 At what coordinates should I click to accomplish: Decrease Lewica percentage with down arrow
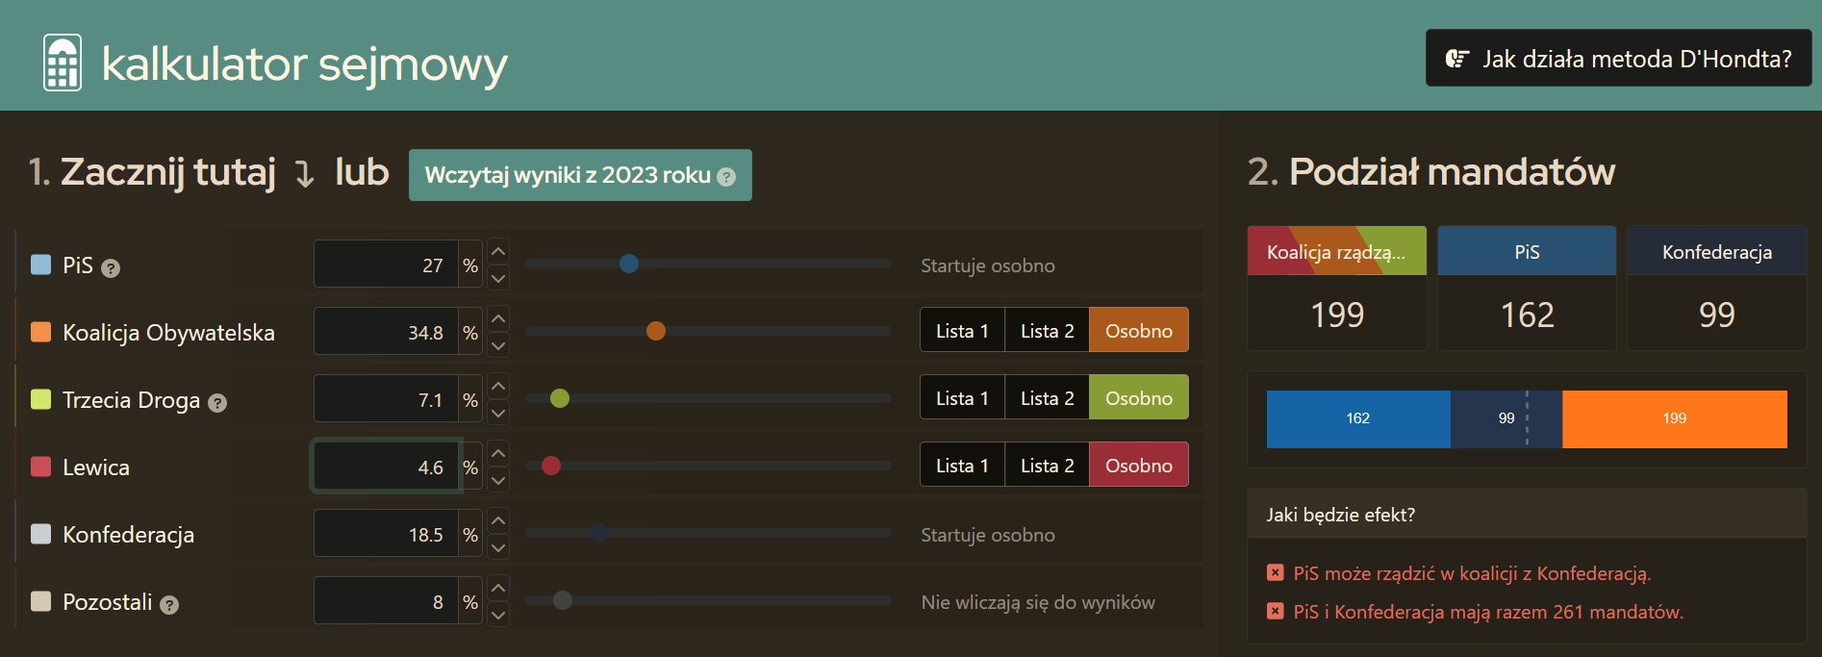pyautogui.click(x=498, y=480)
